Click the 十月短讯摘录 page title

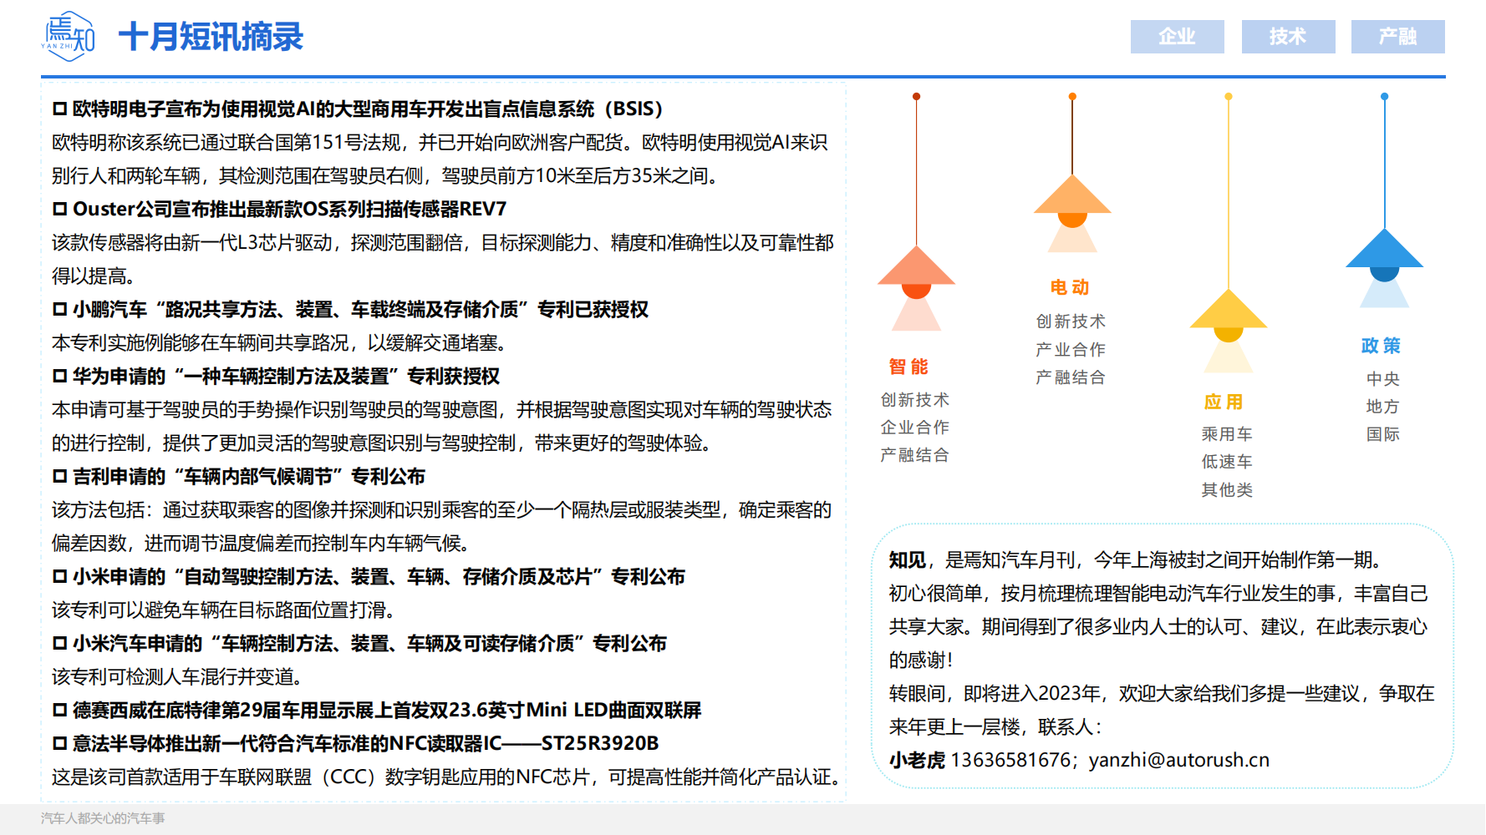tap(211, 37)
